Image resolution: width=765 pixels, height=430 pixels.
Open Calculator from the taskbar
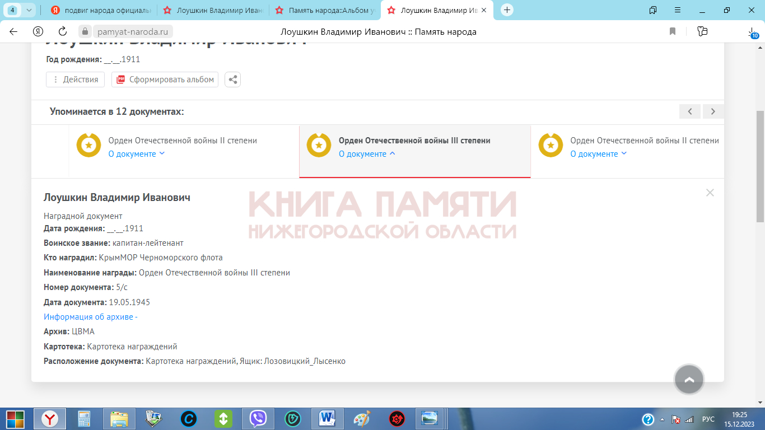pos(85,419)
